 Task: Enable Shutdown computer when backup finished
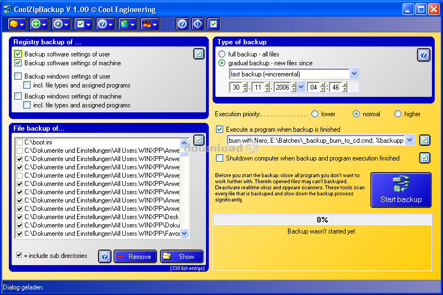(219, 158)
